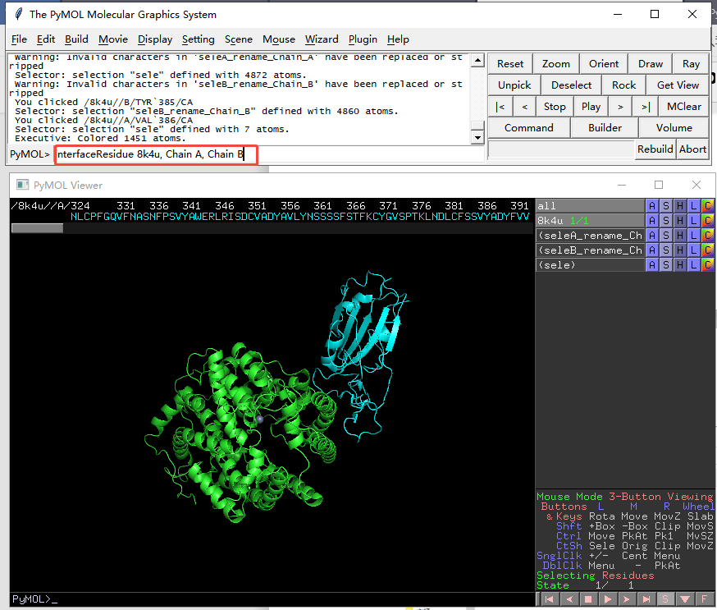Open the PyMOL feather icon window menu
The image size is (717, 610).
pyautogui.click(x=16, y=14)
